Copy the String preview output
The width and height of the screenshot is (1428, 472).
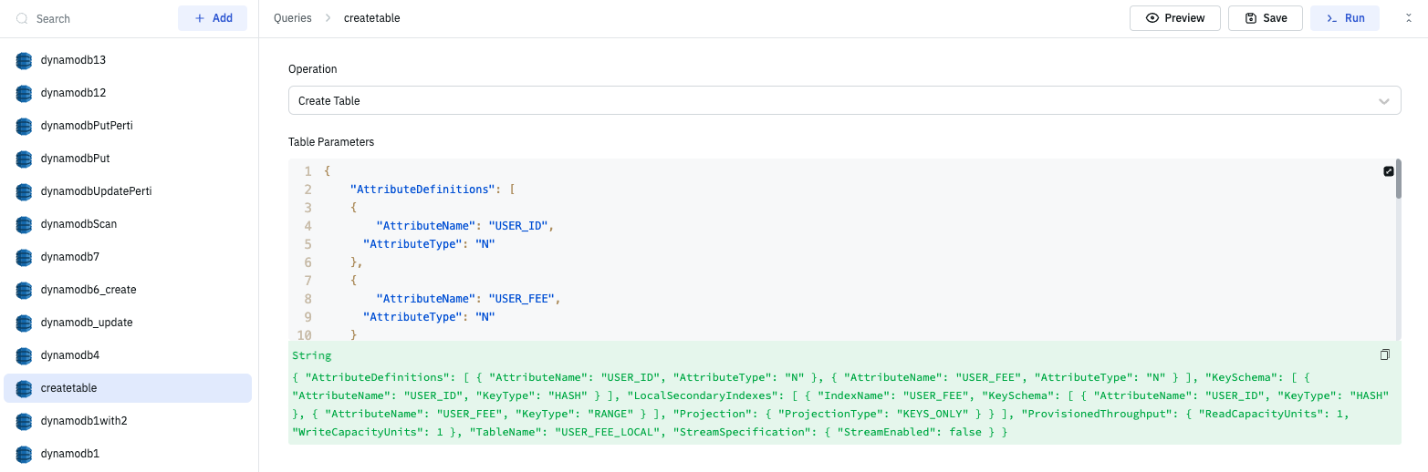[1384, 355]
